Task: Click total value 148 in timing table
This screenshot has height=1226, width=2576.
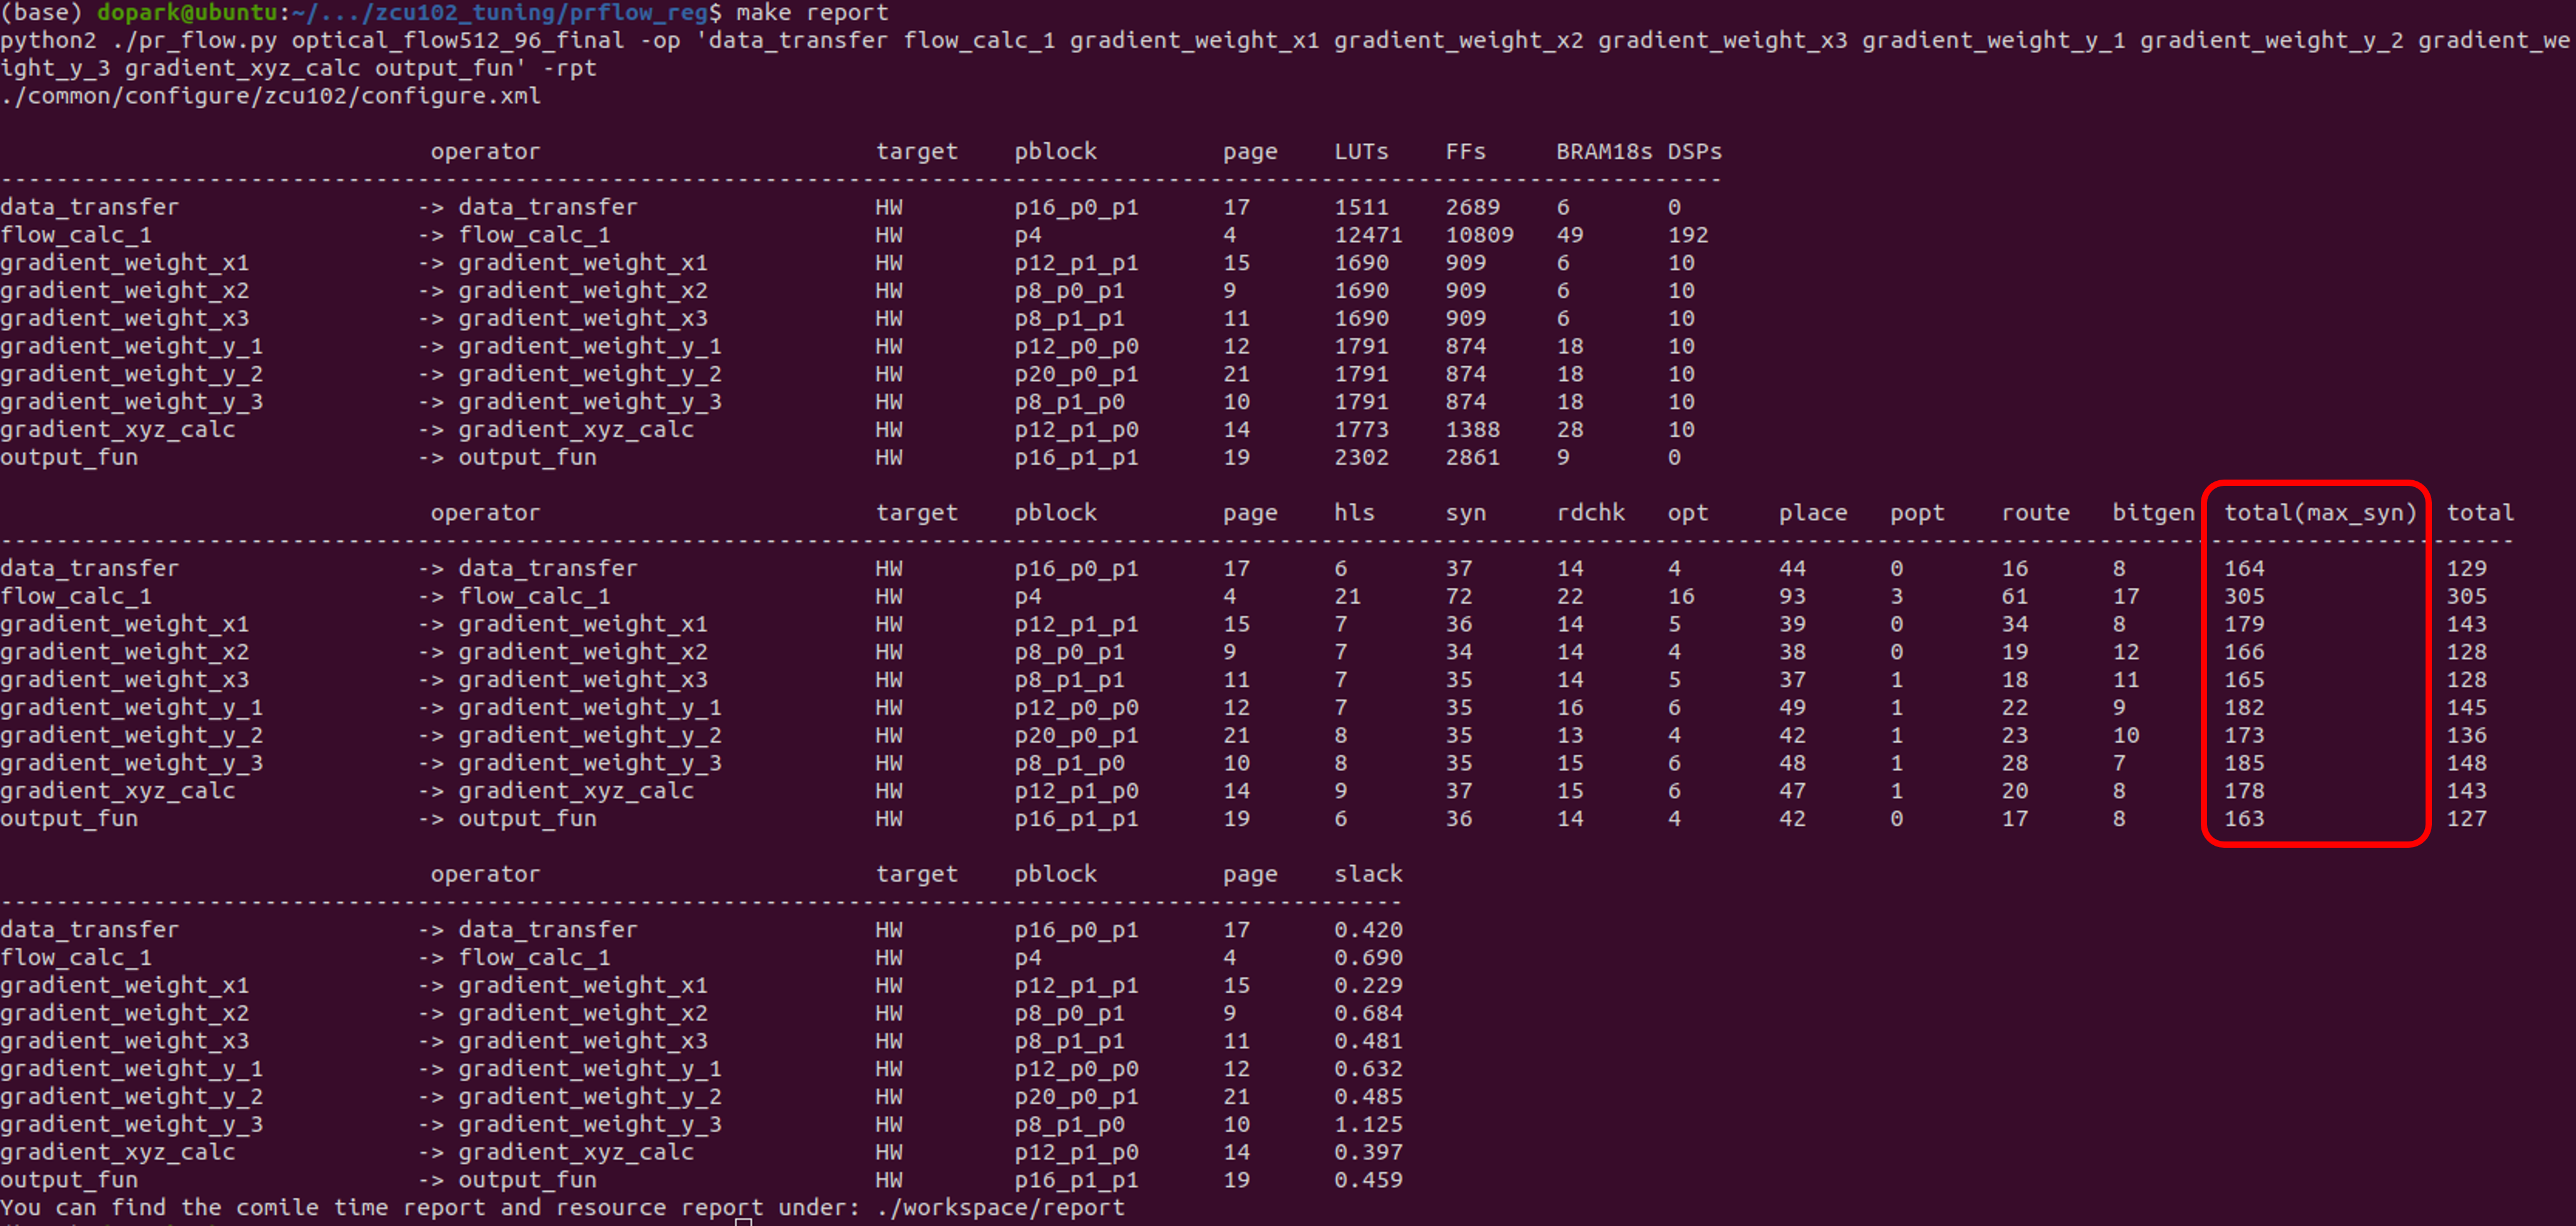Action: [2466, 763]
